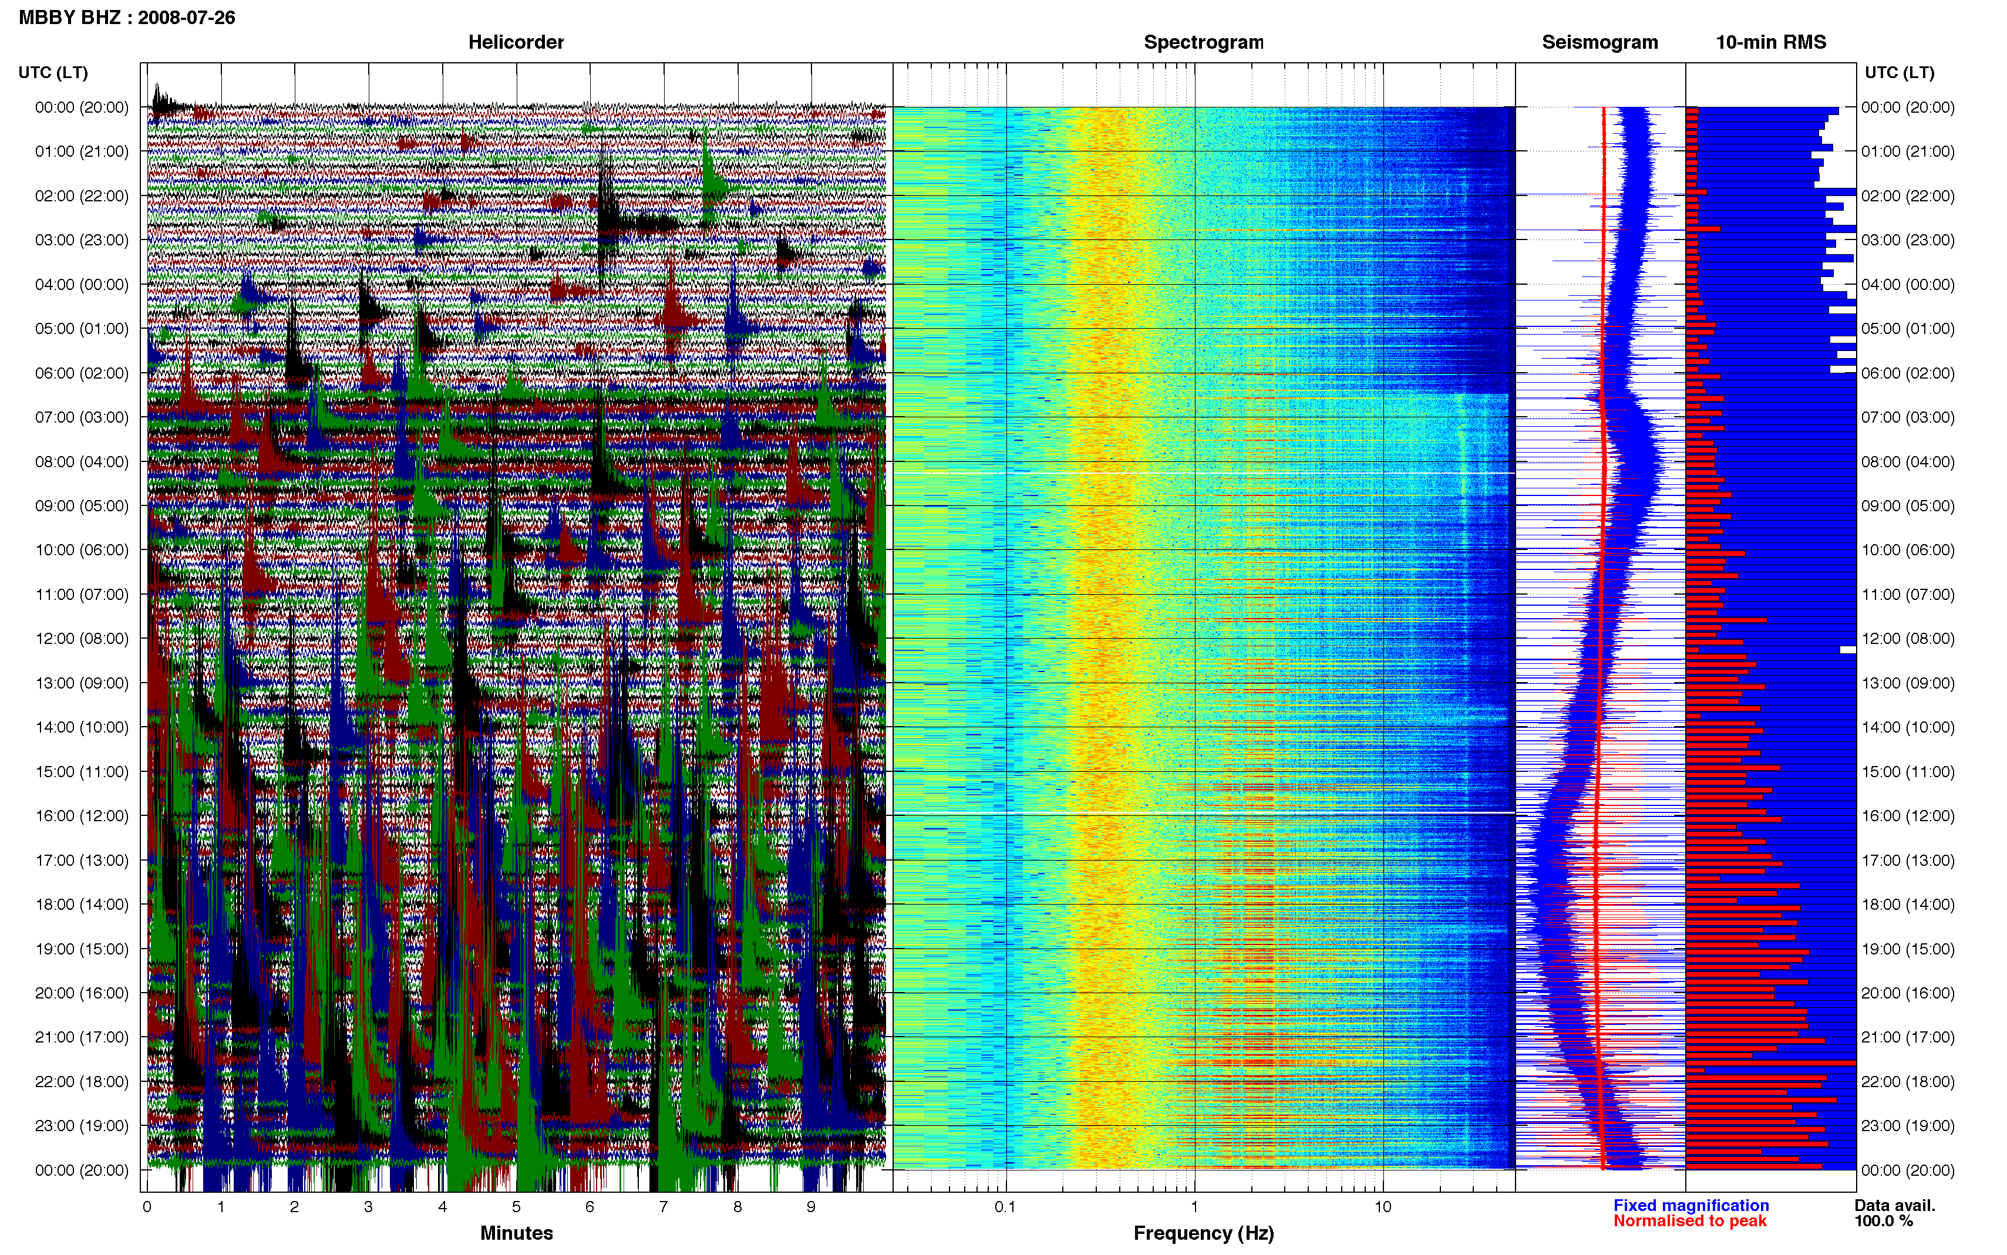Click the '10' tick on the Frequency axis

[x=1383, y=1207]
